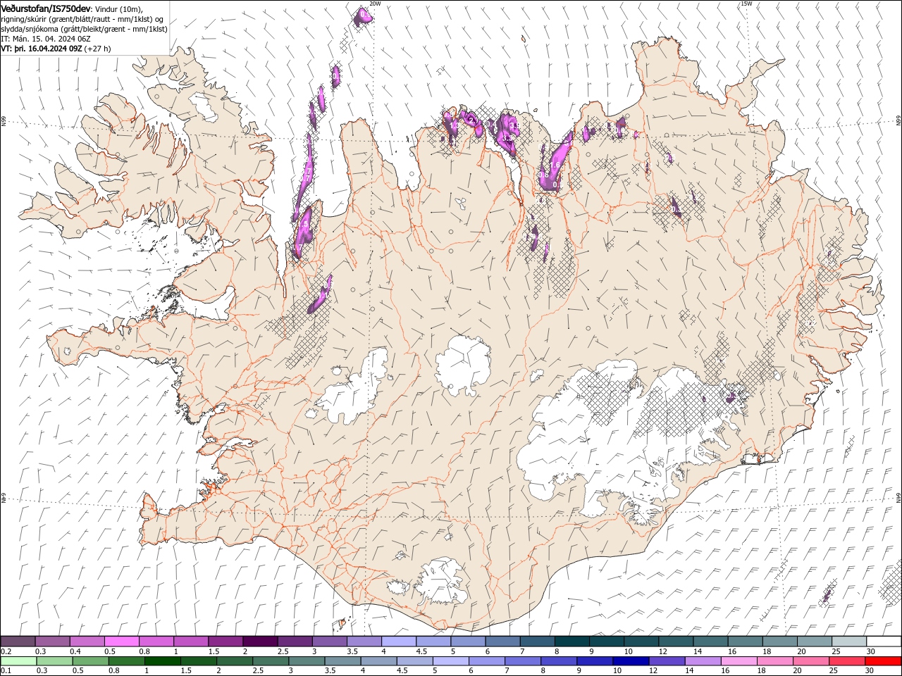The image size is (902, 676).
Task: Pick the upper legend swatch for 0.5–0.8
Action: click(121, 641)
